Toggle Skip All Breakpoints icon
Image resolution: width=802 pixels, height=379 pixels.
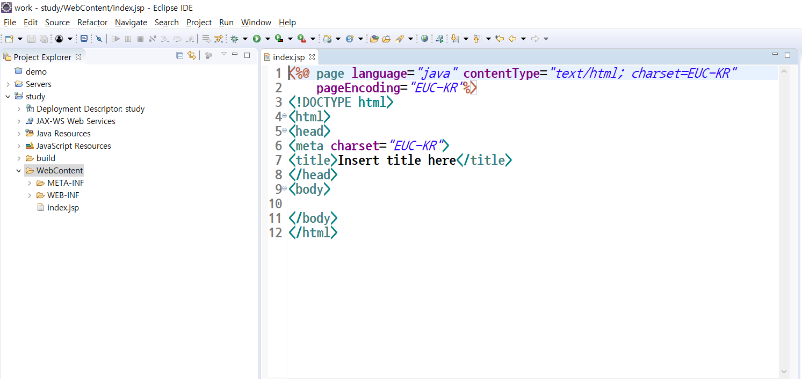pyautogui.click(x=99, y=39)
